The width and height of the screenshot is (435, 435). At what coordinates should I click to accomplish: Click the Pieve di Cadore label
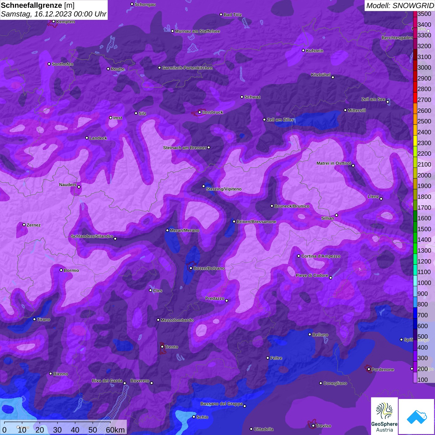coord(312,275)
